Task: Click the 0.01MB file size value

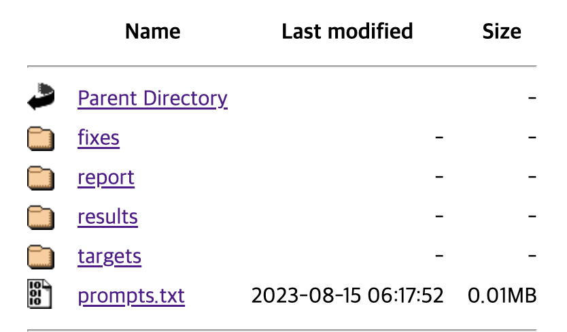Action: (502, 295)
